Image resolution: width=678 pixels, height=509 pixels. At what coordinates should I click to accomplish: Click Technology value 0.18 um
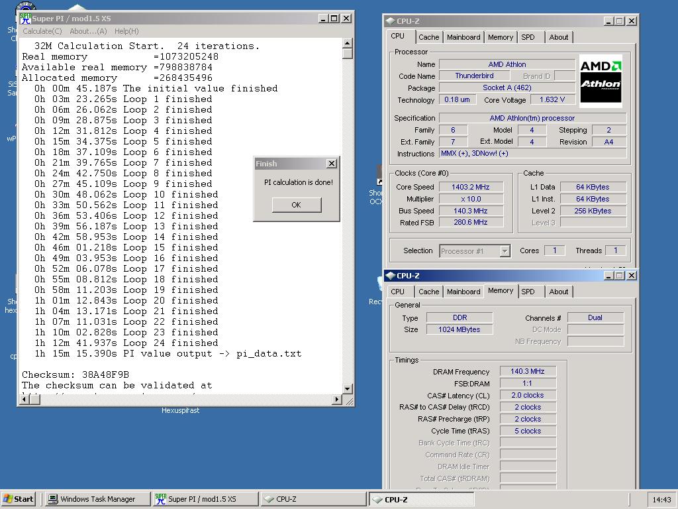click(458, 99)
